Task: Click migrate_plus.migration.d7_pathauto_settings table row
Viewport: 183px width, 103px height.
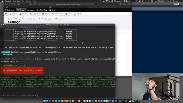Action: 39,34
